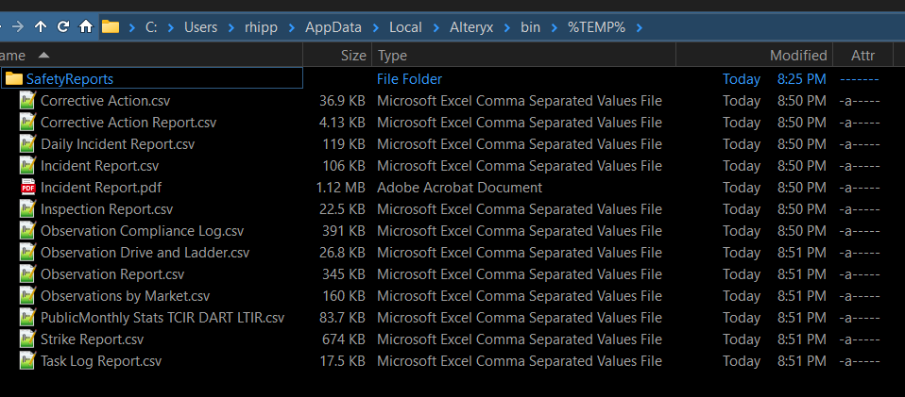Expand chevron before C: in path
The height and width of the screenshot is (397, 905).
pos(132,27)
